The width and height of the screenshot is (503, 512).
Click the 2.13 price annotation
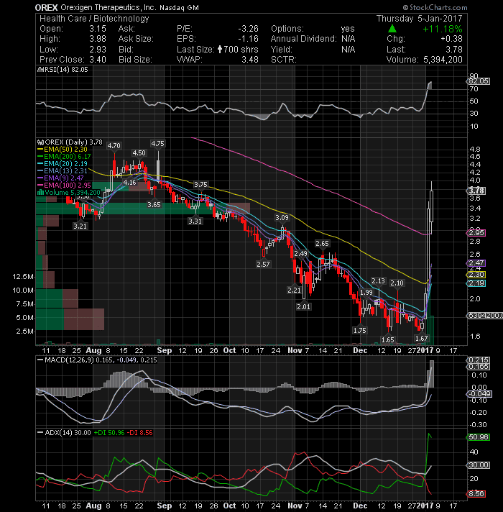click(x=379, y=281)
